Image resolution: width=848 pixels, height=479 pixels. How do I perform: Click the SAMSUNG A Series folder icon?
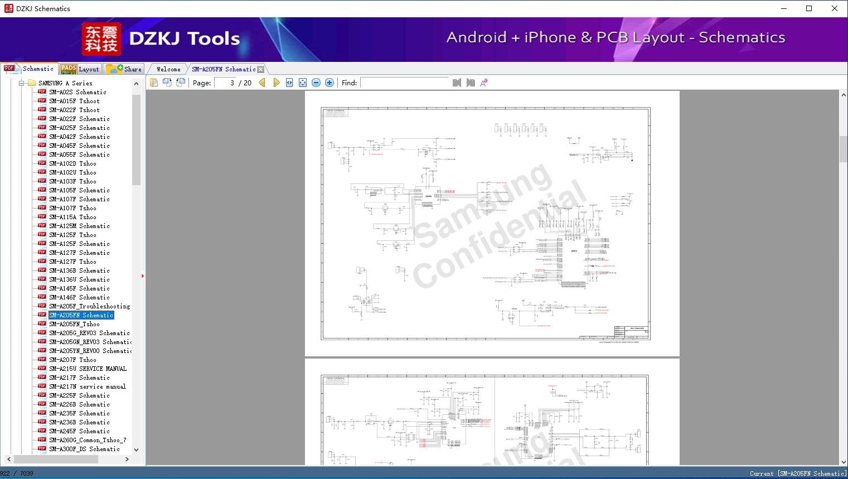pos(32,83)
